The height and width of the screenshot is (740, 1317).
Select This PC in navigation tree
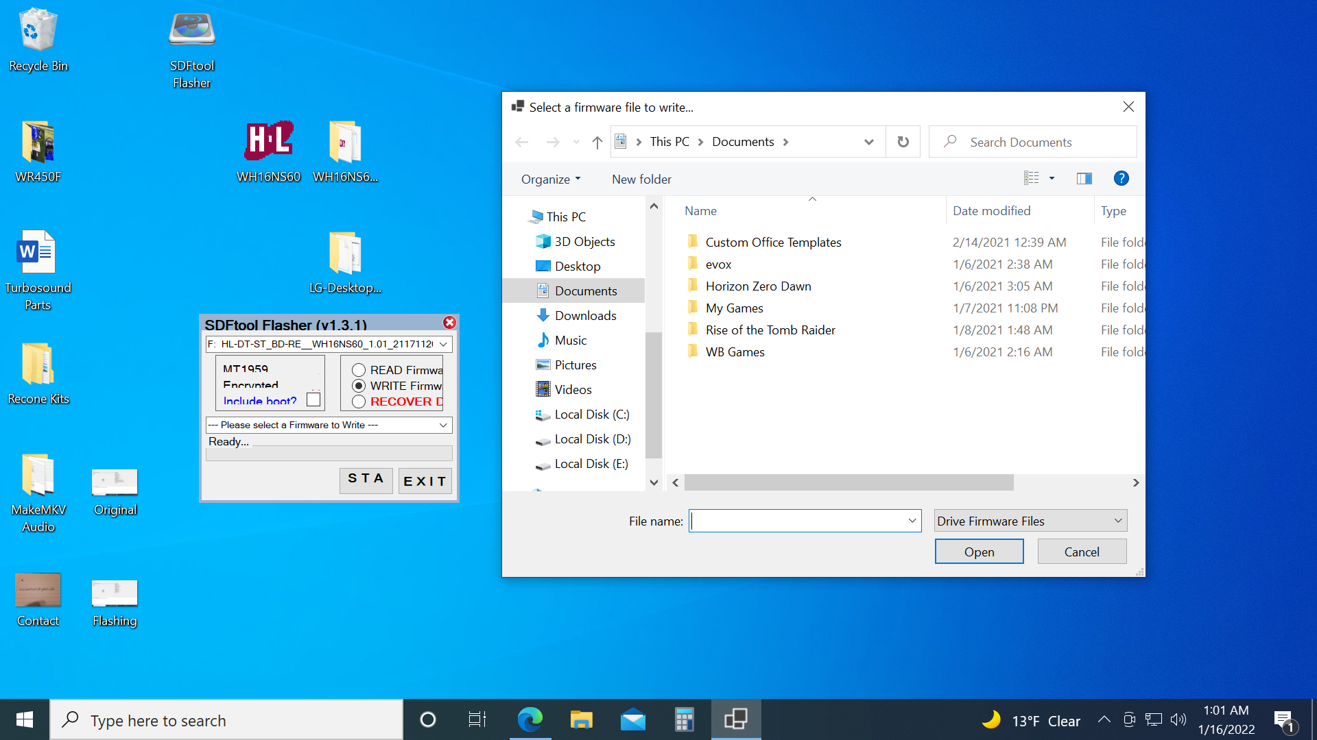(x=566, y=217)
